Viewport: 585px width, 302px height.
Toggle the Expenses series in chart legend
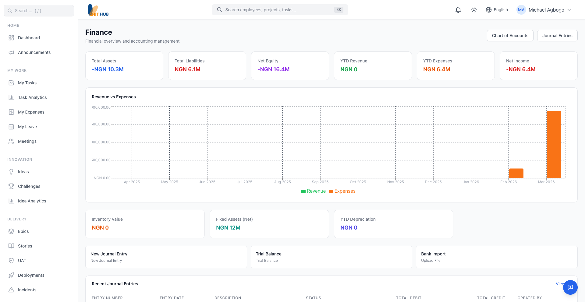point(342,191)
